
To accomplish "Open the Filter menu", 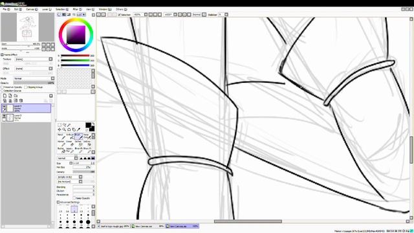I will [77, 9].
